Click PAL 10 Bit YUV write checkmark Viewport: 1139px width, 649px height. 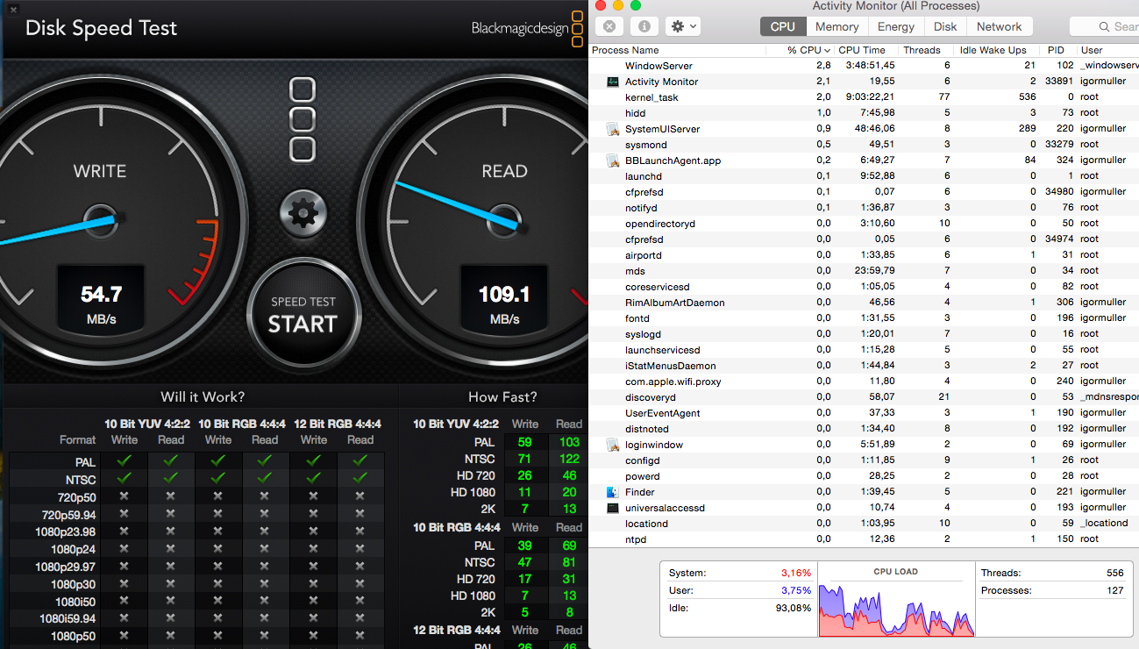[124, 460]
